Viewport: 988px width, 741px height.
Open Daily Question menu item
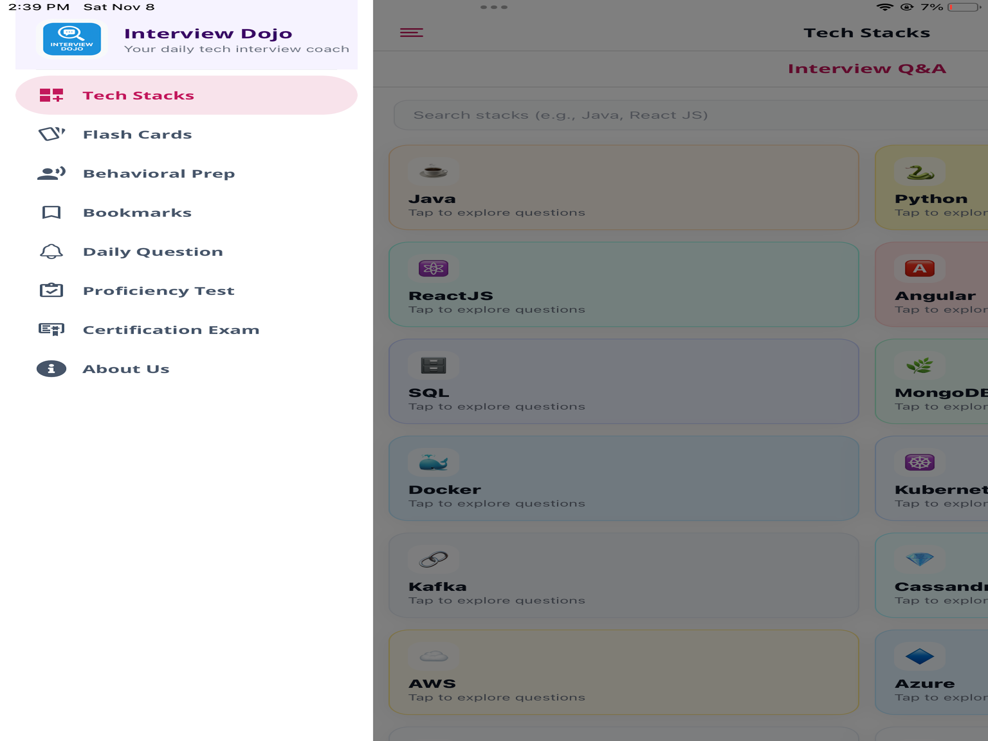pos(186,251)
